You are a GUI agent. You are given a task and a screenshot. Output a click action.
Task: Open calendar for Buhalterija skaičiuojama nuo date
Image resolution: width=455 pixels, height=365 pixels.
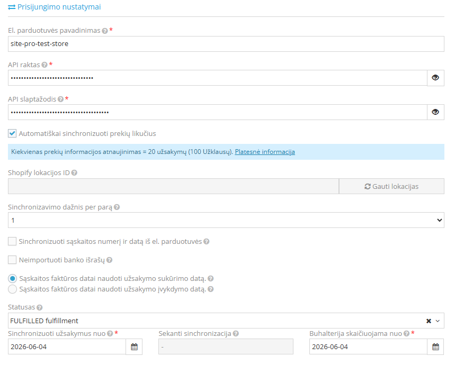coord(435,347)
